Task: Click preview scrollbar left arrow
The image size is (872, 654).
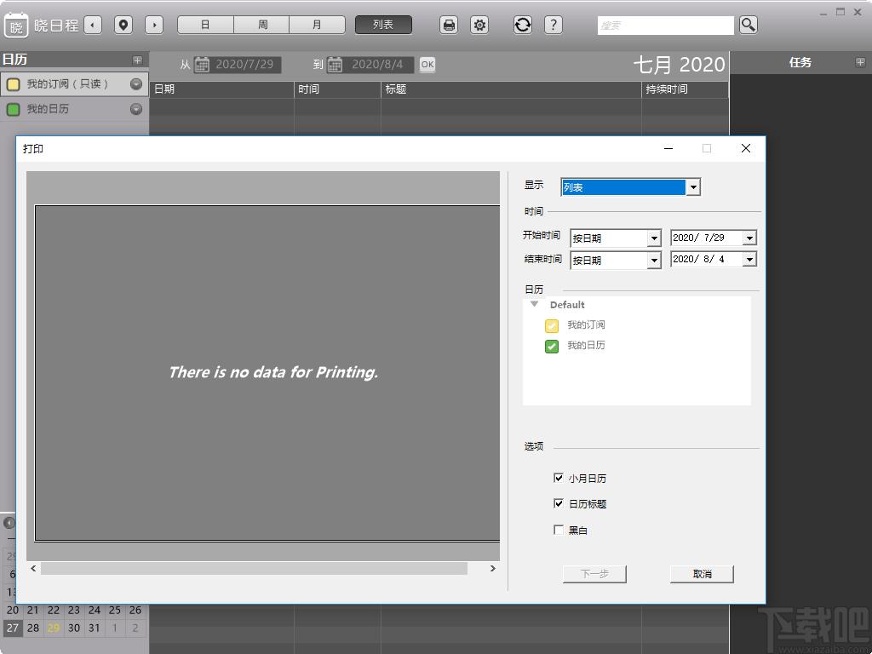Action: 33,568
